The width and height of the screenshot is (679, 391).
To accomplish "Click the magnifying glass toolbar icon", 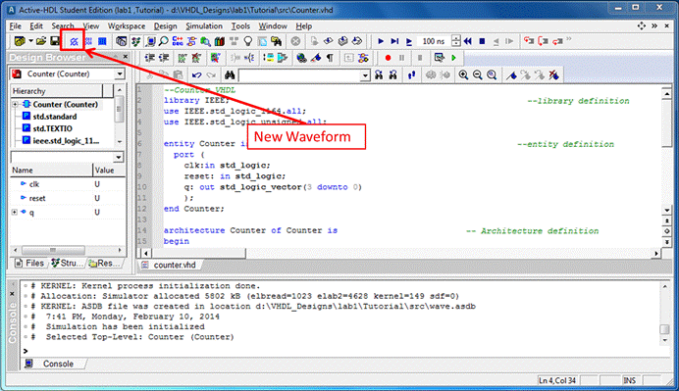I will click(x=163, y=41).
